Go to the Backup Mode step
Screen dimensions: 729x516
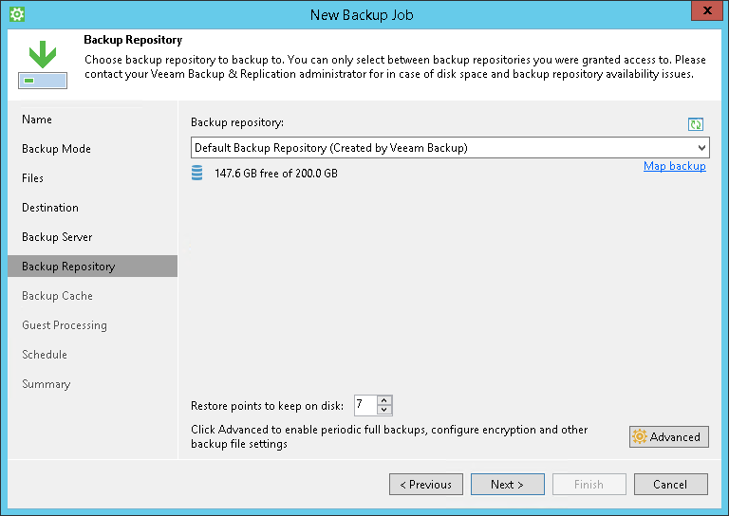(x=56, y=149)
